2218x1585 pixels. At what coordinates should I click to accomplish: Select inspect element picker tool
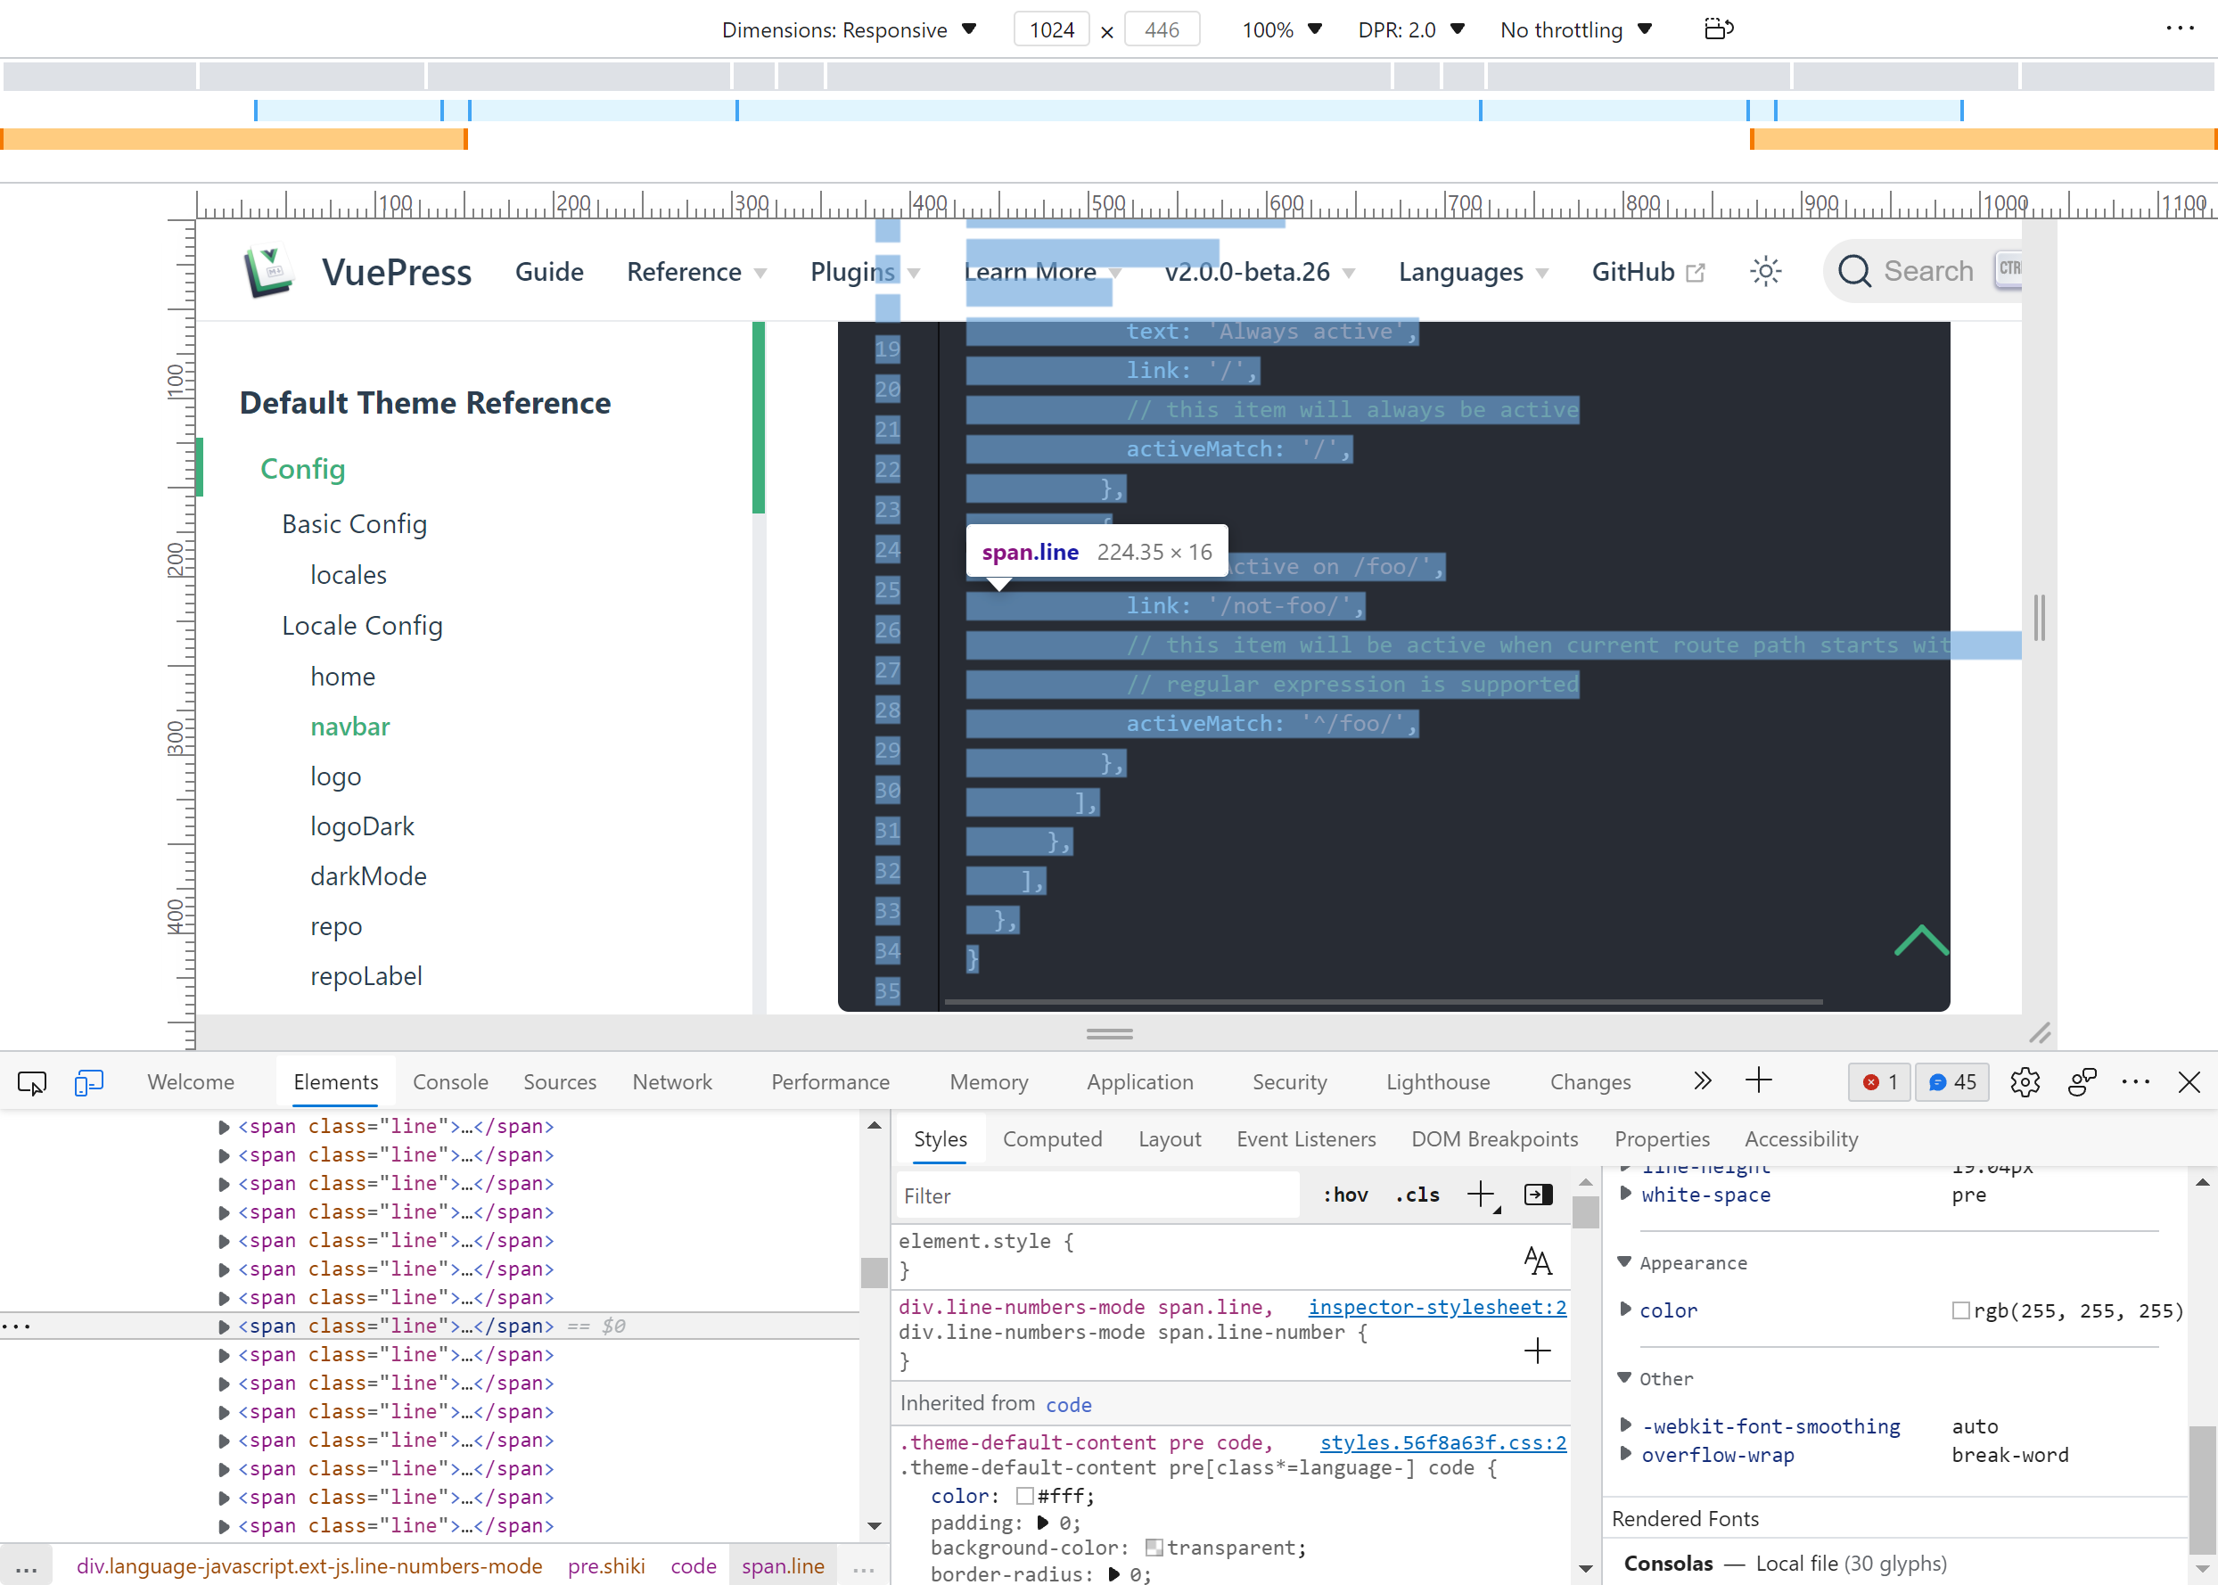point(32,1082)
